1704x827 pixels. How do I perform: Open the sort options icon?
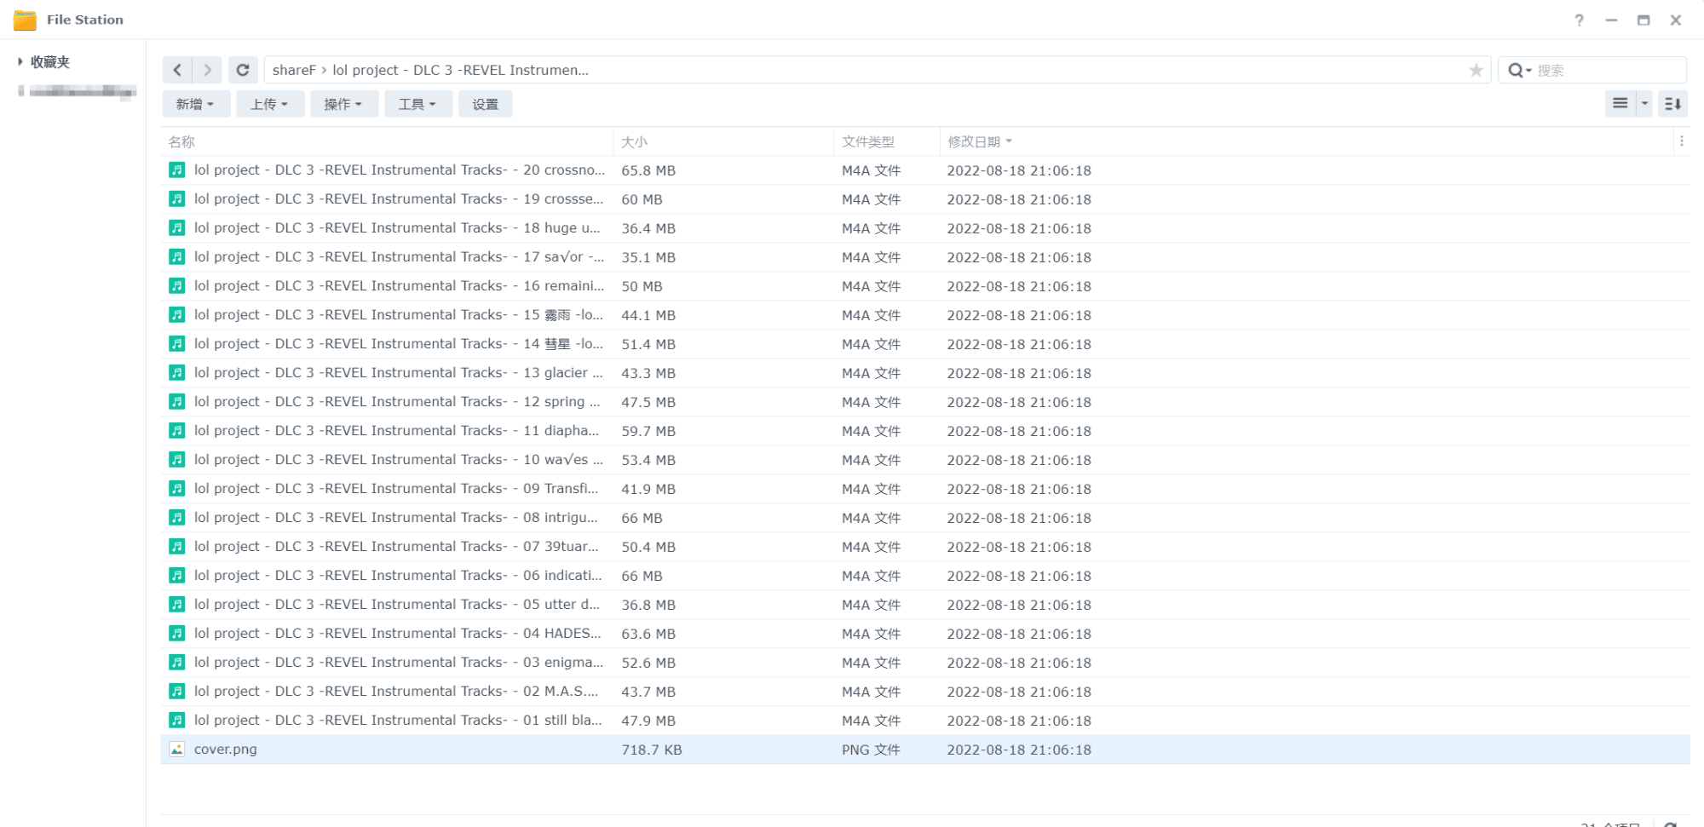1672,104
